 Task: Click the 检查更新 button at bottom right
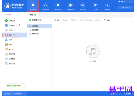(x=127, y=94)
